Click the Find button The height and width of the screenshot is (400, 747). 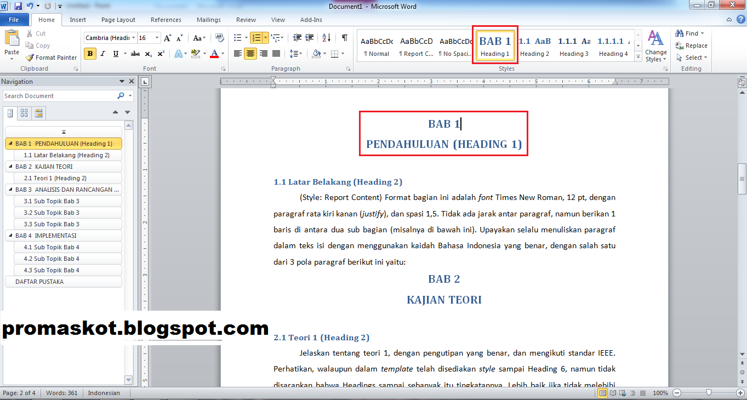(x=690, y=33)
